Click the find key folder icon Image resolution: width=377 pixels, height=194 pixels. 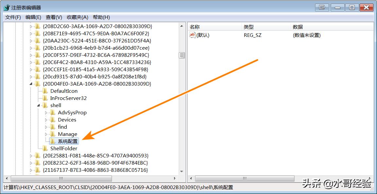coord(53,127)
